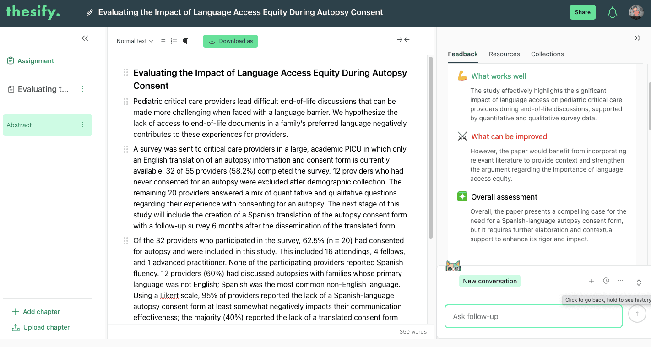Click the document heading in the editor
This screenshot has height=347, width=651.
270,79
